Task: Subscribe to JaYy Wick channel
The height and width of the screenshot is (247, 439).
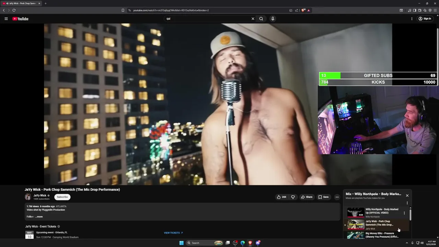Action: (x=62, y=197)
